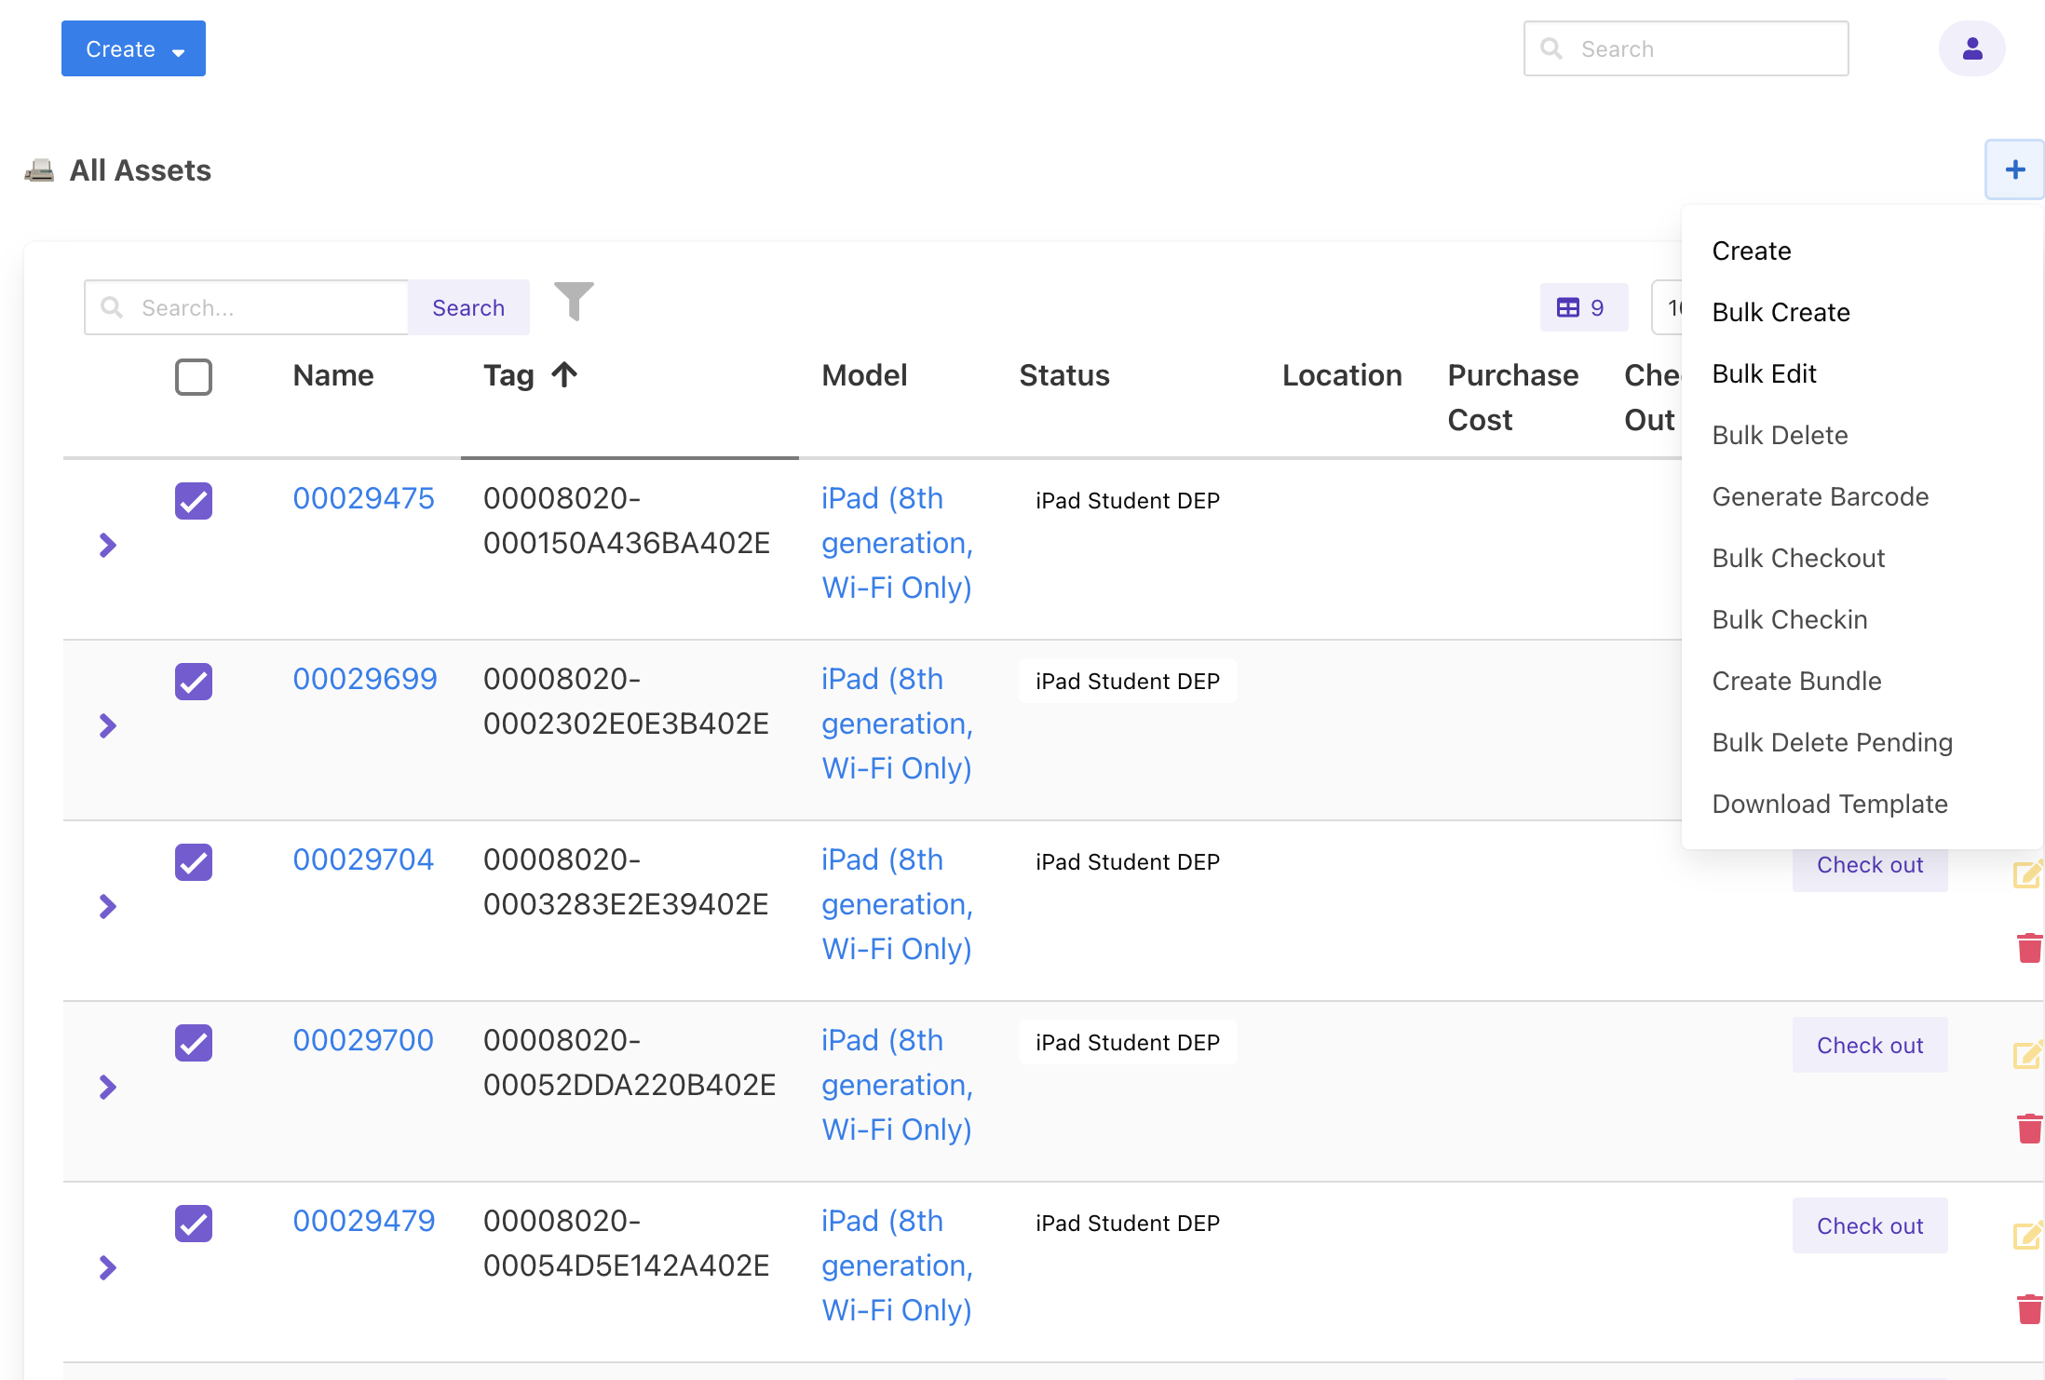Open asset link 00029475

363,499
